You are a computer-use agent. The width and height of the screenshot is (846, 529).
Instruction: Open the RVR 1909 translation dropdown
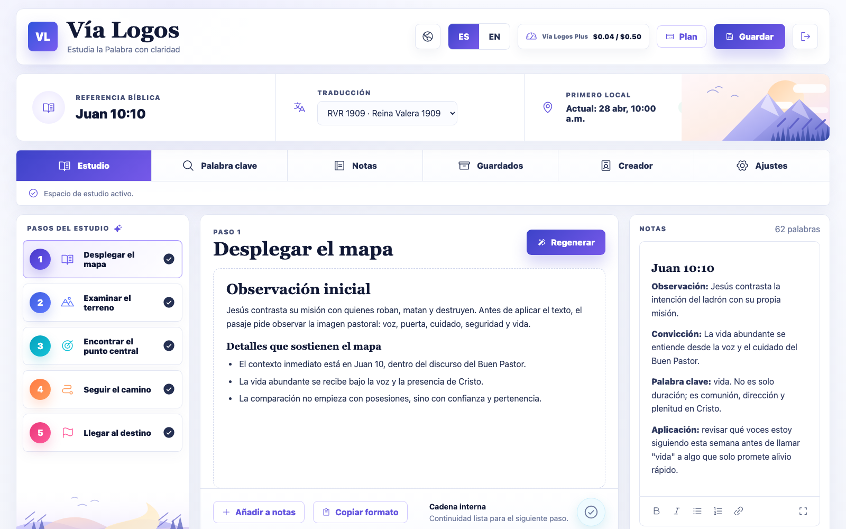tap(387, 113)
